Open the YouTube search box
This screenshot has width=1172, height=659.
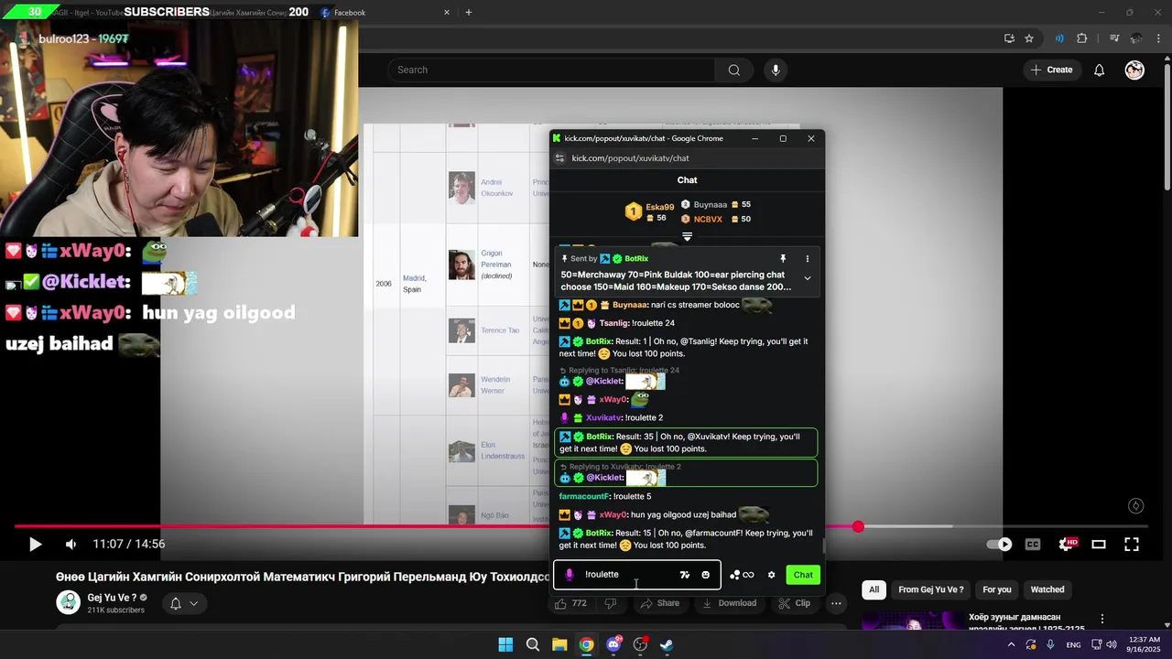coord(552,70)
